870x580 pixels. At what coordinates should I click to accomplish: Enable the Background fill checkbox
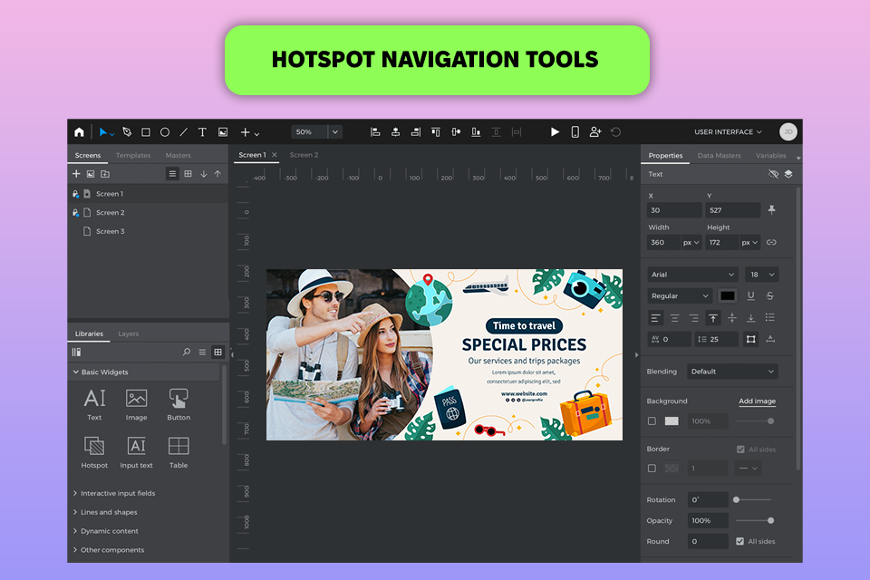[652, 421]
